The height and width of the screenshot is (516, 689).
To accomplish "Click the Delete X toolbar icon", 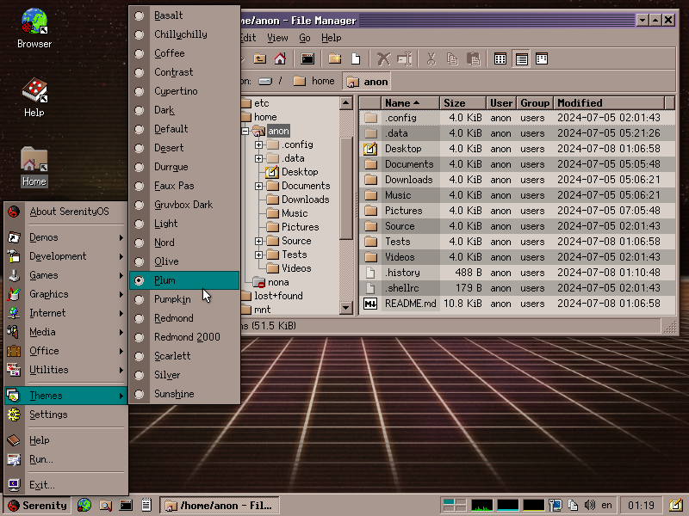I will (x=383, y=58).
